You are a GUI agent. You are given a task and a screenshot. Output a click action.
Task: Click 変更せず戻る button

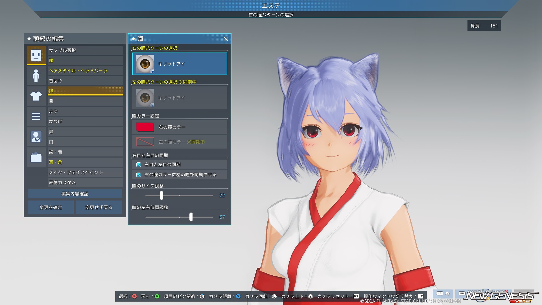(99, 207)
